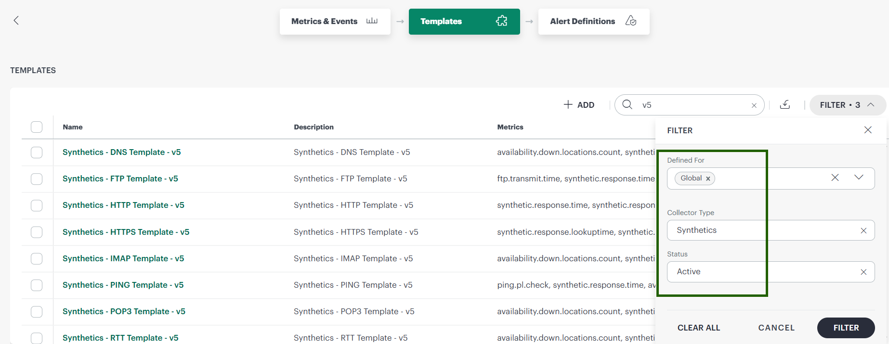The height and width of the screenshot is (344, 889).
Task: Clear the Synthetics collector type selection
Action: pos(863,230)
